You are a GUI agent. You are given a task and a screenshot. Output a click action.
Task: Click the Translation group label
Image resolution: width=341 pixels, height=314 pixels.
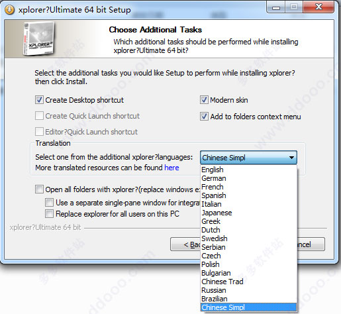pos(53,143)
